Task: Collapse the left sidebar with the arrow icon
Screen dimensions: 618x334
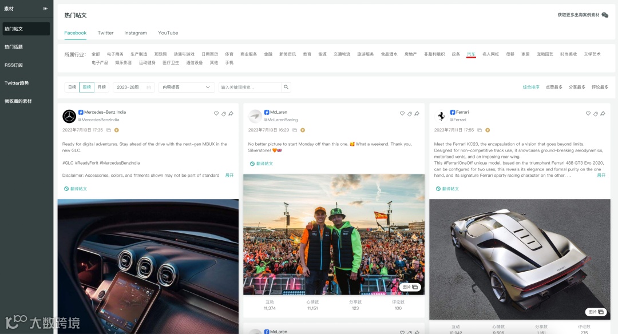Action: click(x=46, y=8)
